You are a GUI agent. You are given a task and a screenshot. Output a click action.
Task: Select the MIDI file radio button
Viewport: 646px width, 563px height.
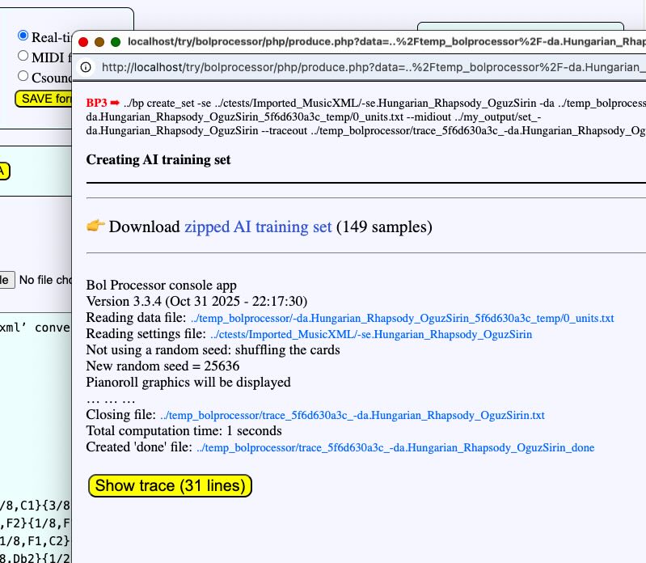23,57
